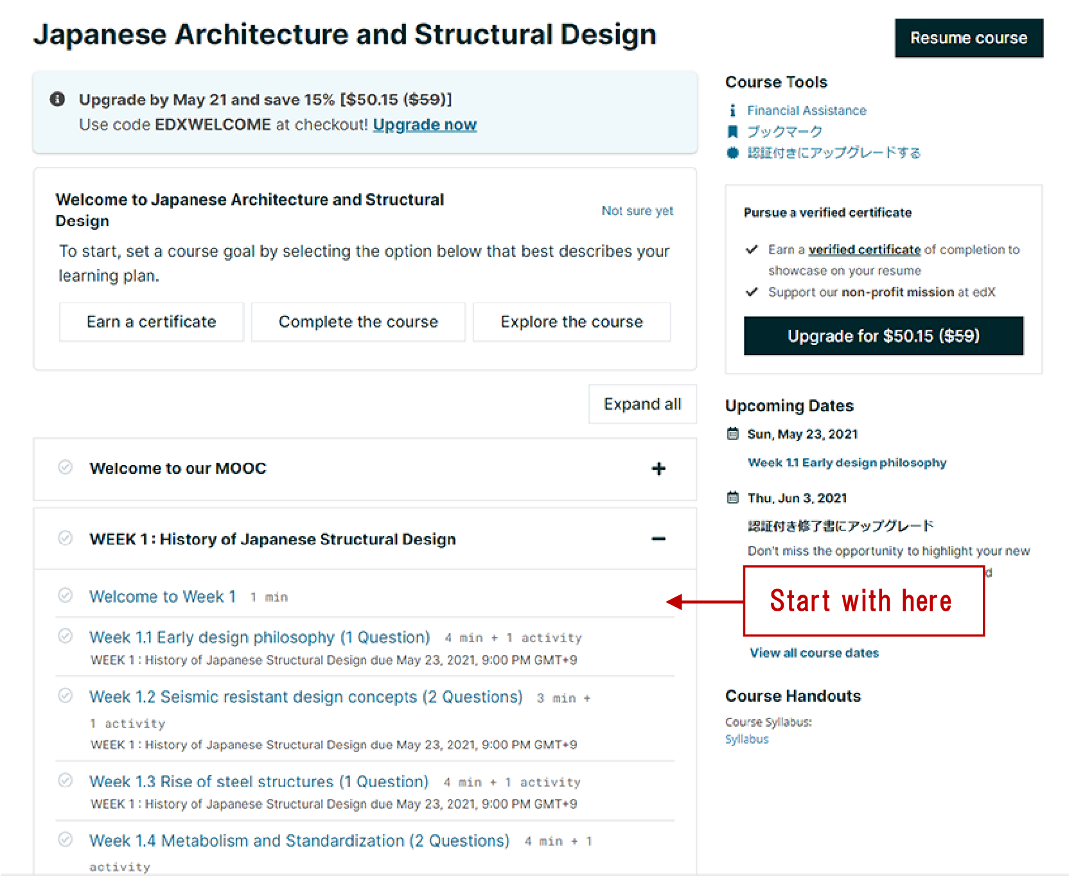Open the Syllabus handout link
Image resolution: width=1076 pixels, height=890 pixels.
pos(746,739)
